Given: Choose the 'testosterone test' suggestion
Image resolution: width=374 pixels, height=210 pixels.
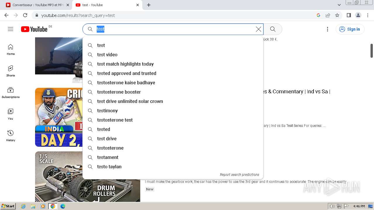Looking at the screenshot, I should 173,120.
